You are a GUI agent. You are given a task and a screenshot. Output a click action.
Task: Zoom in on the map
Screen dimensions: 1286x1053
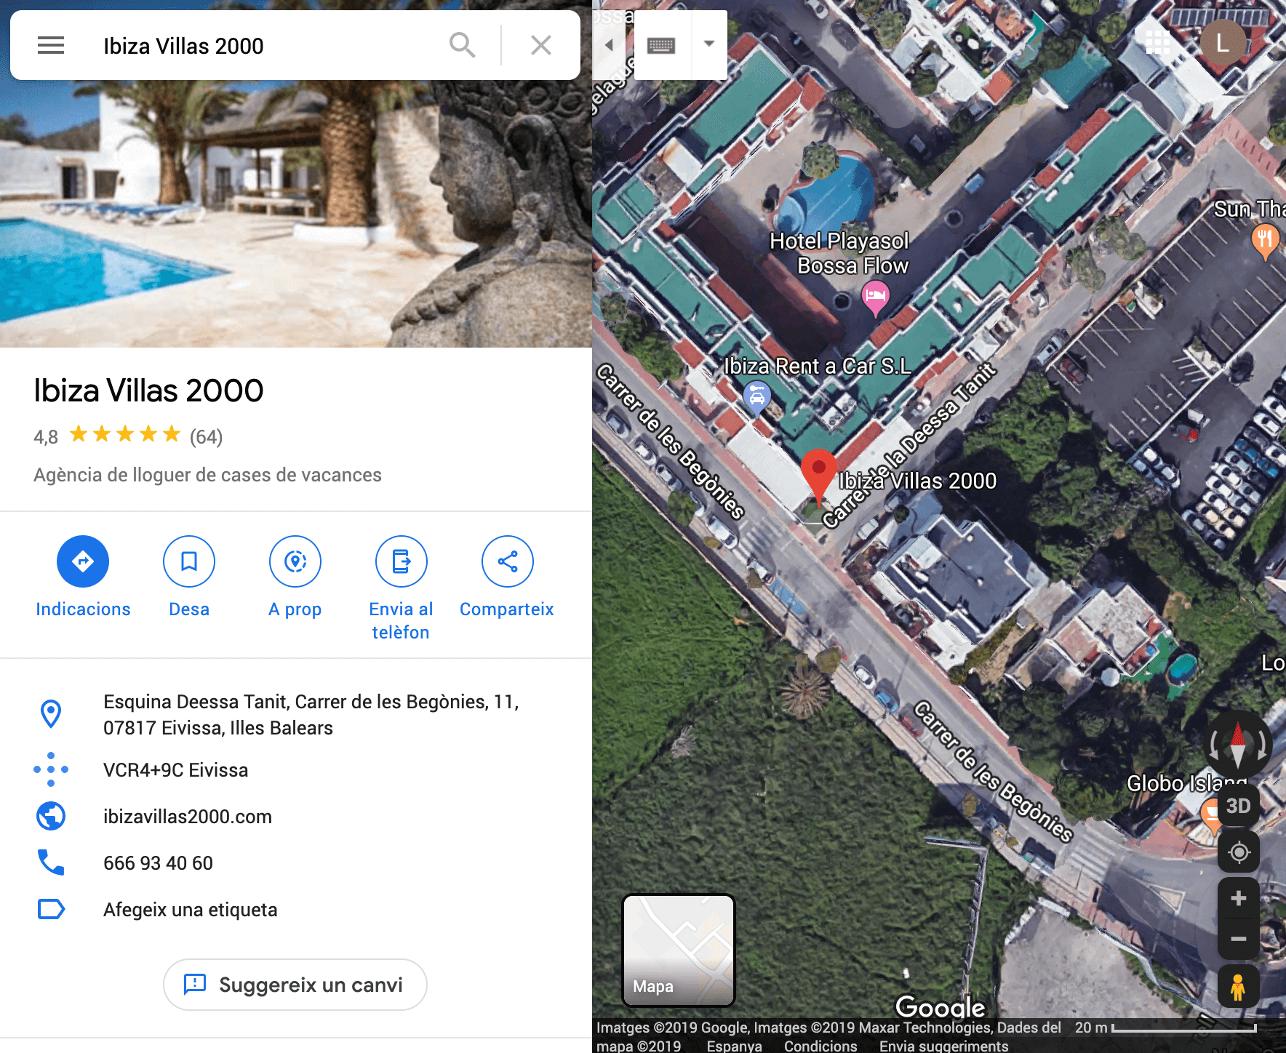point(1238,899)
